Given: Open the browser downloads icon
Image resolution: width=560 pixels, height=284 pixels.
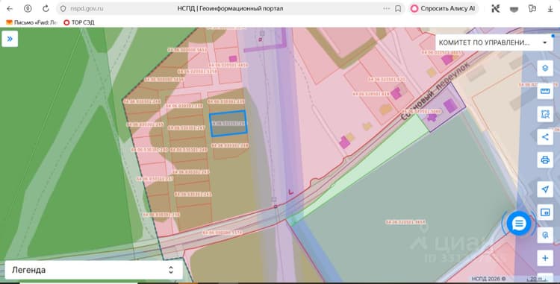Looking at the screenshot, I should [x=550, y=8].
